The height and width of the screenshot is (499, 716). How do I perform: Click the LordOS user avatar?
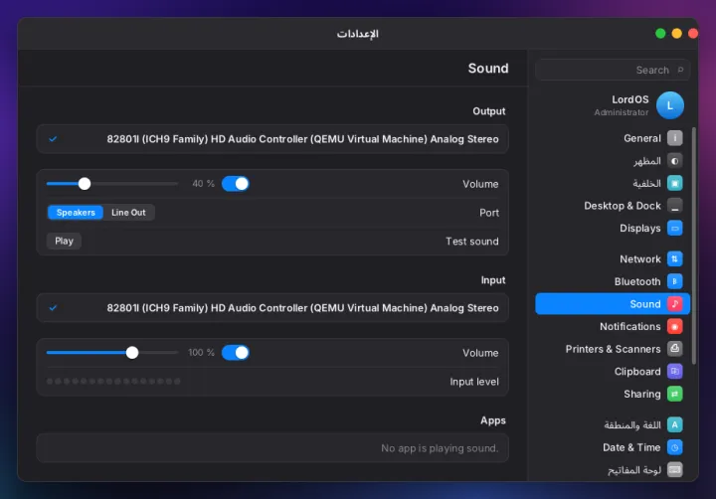670,105
